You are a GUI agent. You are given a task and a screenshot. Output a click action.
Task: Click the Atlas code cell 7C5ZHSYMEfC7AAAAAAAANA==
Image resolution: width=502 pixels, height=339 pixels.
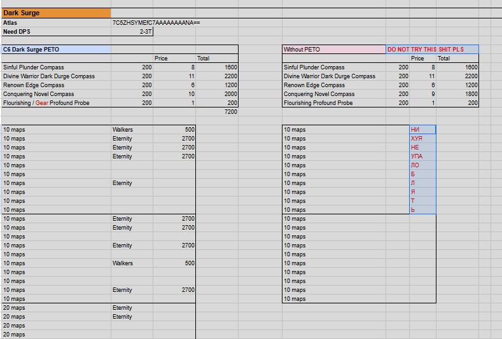(157, 23)
